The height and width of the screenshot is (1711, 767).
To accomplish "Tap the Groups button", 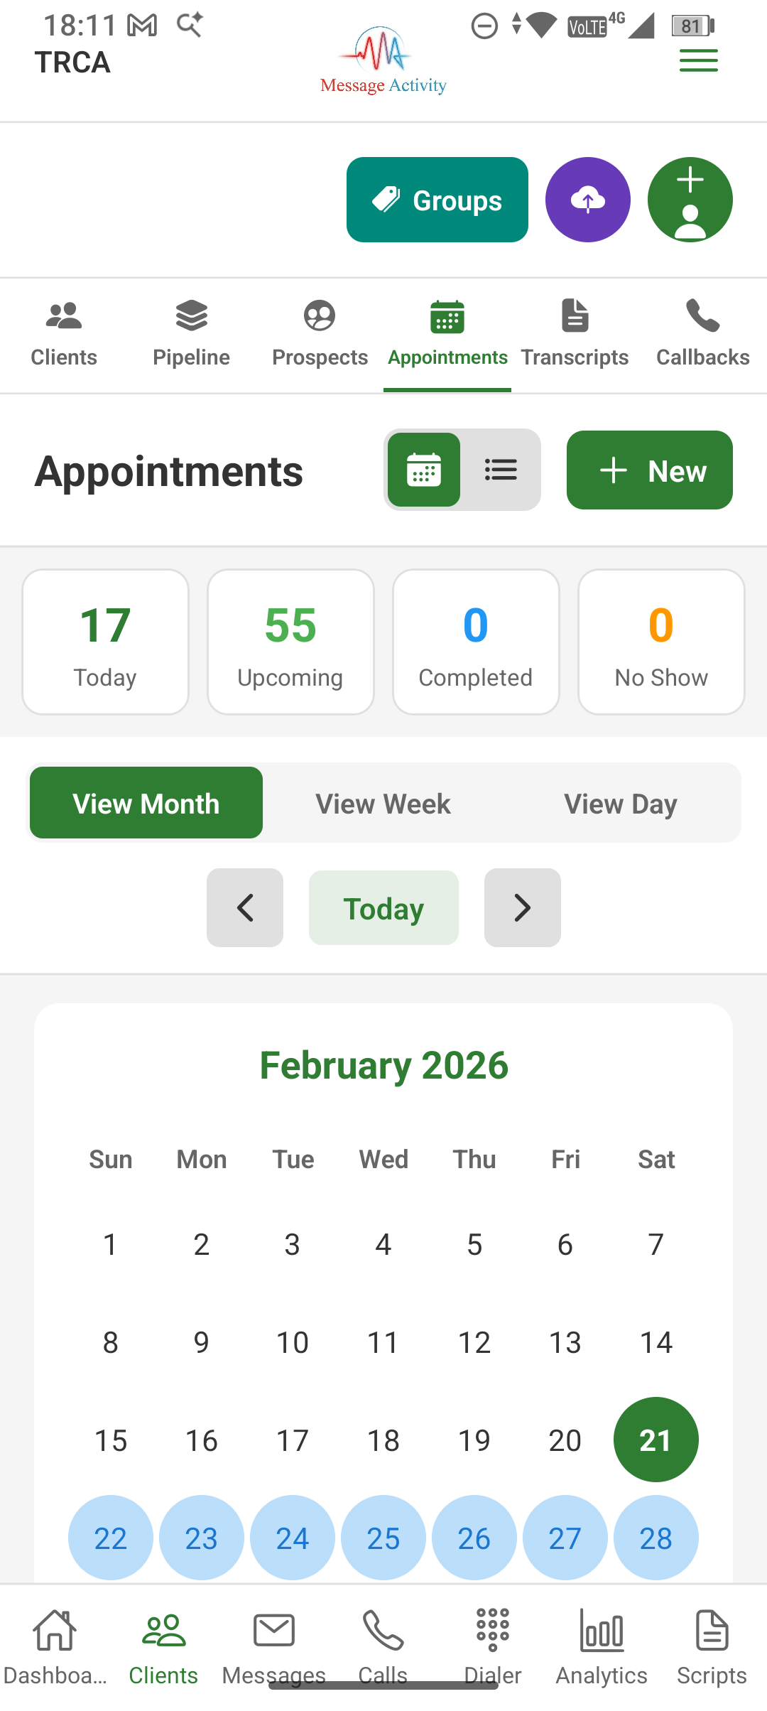I will [437, 200].
